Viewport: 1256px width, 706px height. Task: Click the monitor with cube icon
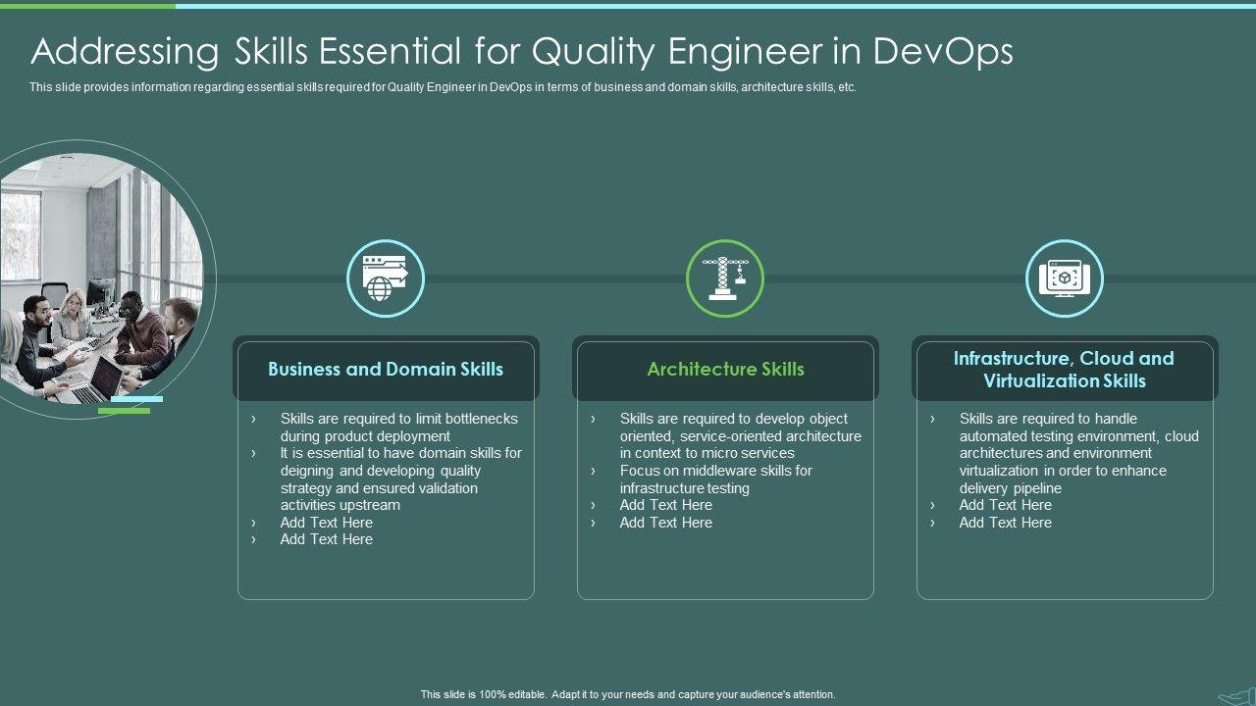[1065, 278]
